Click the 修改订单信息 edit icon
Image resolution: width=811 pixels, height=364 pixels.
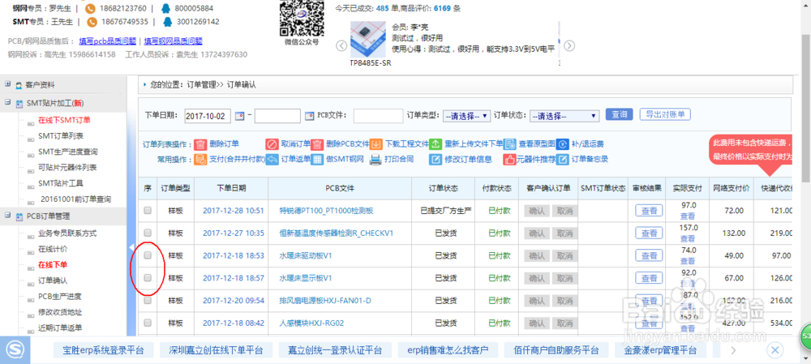[436, 159]
